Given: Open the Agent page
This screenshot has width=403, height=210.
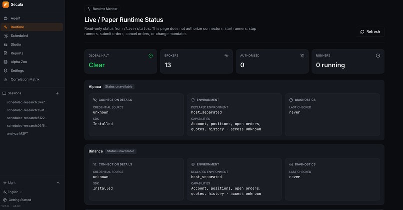Looking at the screenshot, I should (x=32, y=18).
